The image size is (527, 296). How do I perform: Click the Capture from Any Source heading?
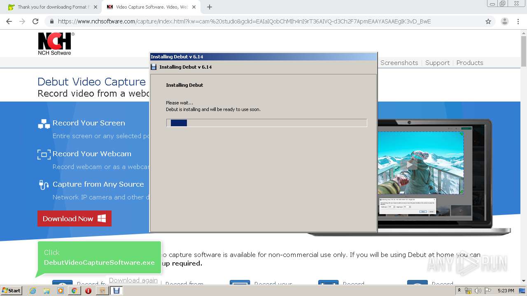point(98,184)
